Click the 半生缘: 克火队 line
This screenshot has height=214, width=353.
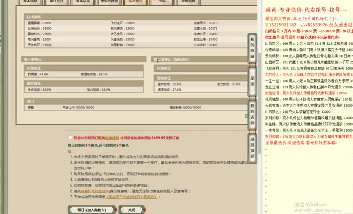pos(309,124)
